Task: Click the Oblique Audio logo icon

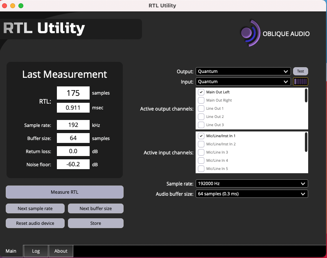Action: click(x=250, y=33)
